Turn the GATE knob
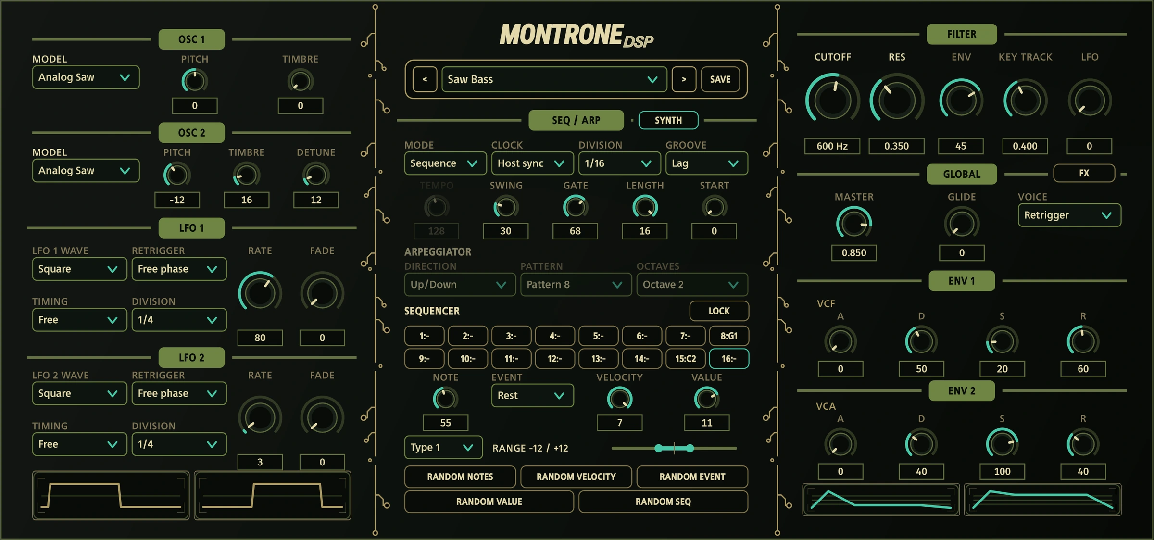The width and height of the screenshot is (1154, 540). [575, 207]
